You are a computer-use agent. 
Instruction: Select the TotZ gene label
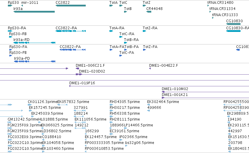click(x=146, y=3)
